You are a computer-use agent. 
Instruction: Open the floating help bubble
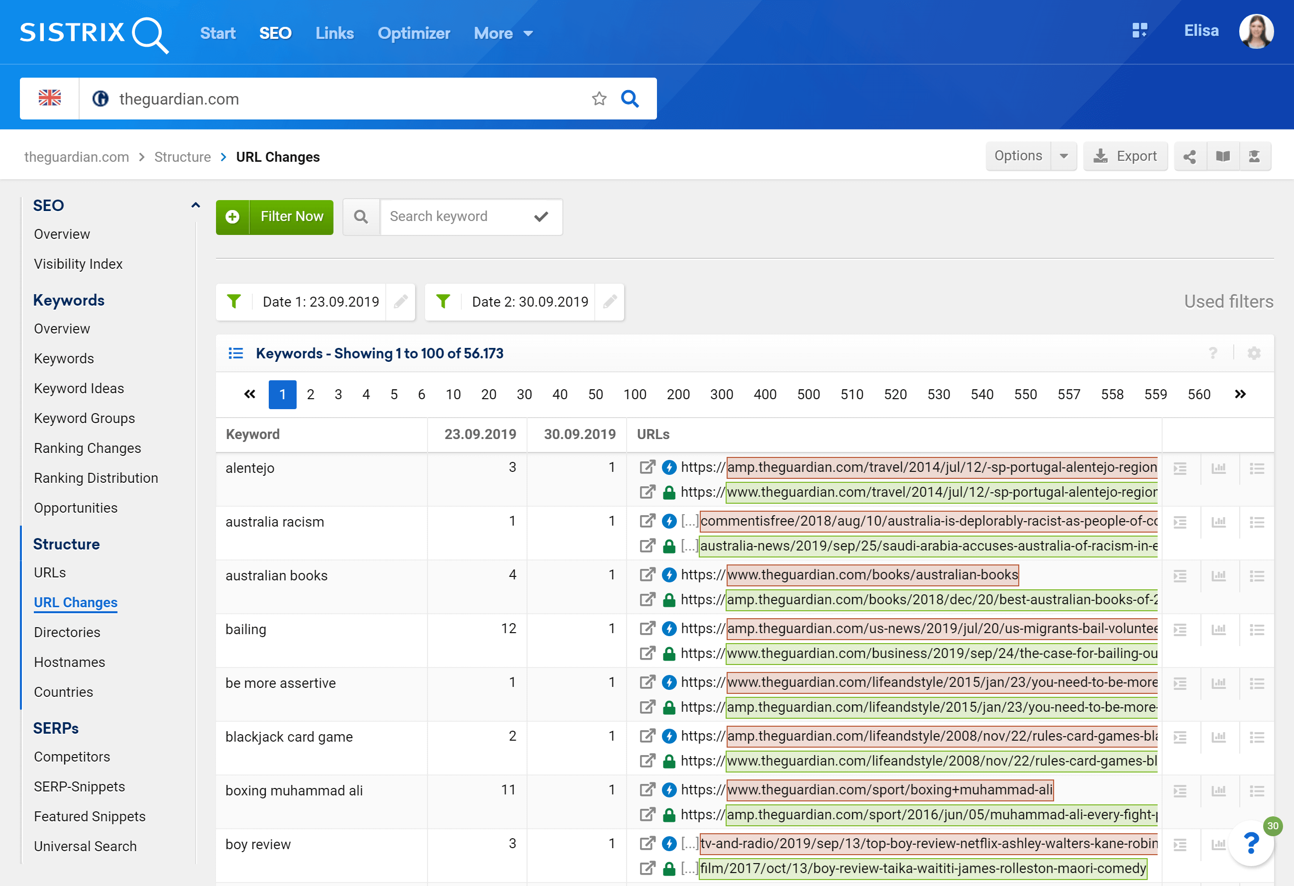[x=1251, y=843]
